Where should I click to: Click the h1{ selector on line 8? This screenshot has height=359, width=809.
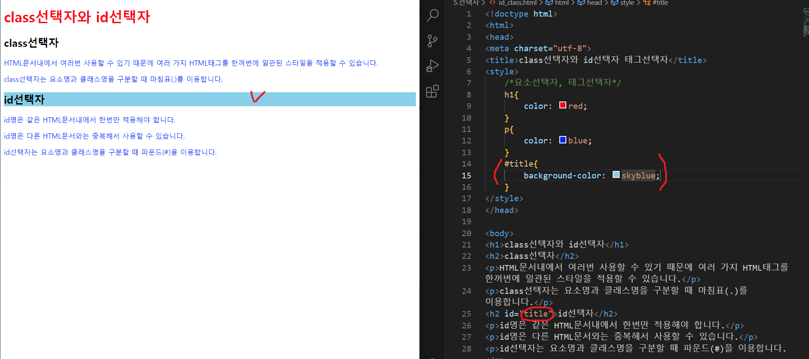tap(511, 94)
